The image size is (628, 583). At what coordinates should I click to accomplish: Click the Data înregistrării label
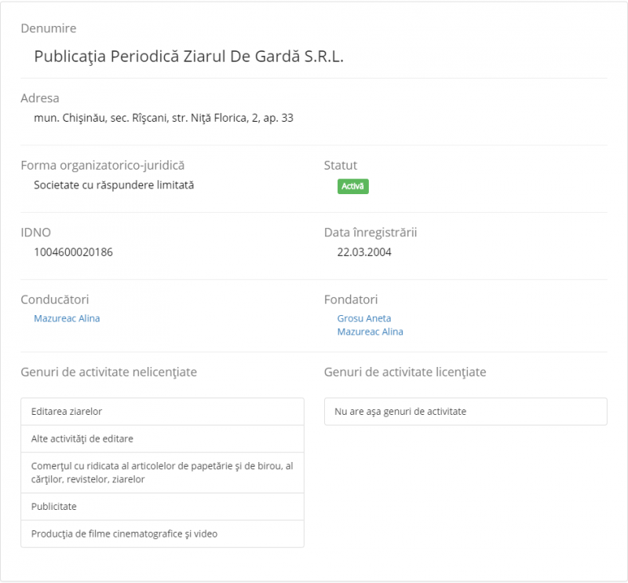371,233
